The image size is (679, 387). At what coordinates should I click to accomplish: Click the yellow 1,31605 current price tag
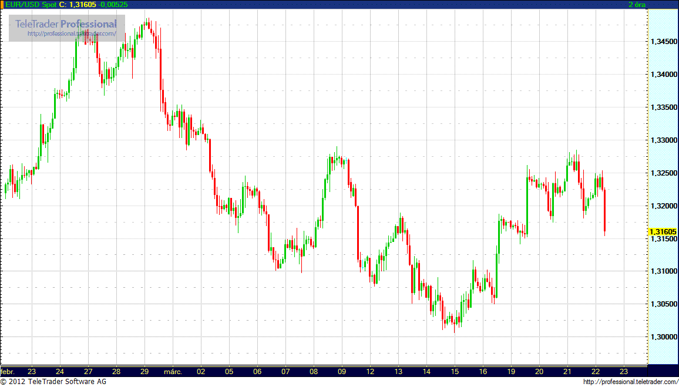[x=663, y=232]
